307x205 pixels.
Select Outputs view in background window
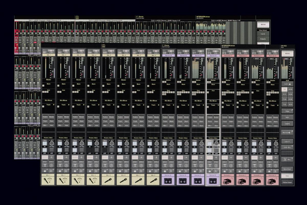(263, 39)
